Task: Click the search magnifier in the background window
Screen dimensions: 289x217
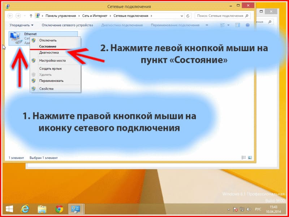Action: click(270, 22)
